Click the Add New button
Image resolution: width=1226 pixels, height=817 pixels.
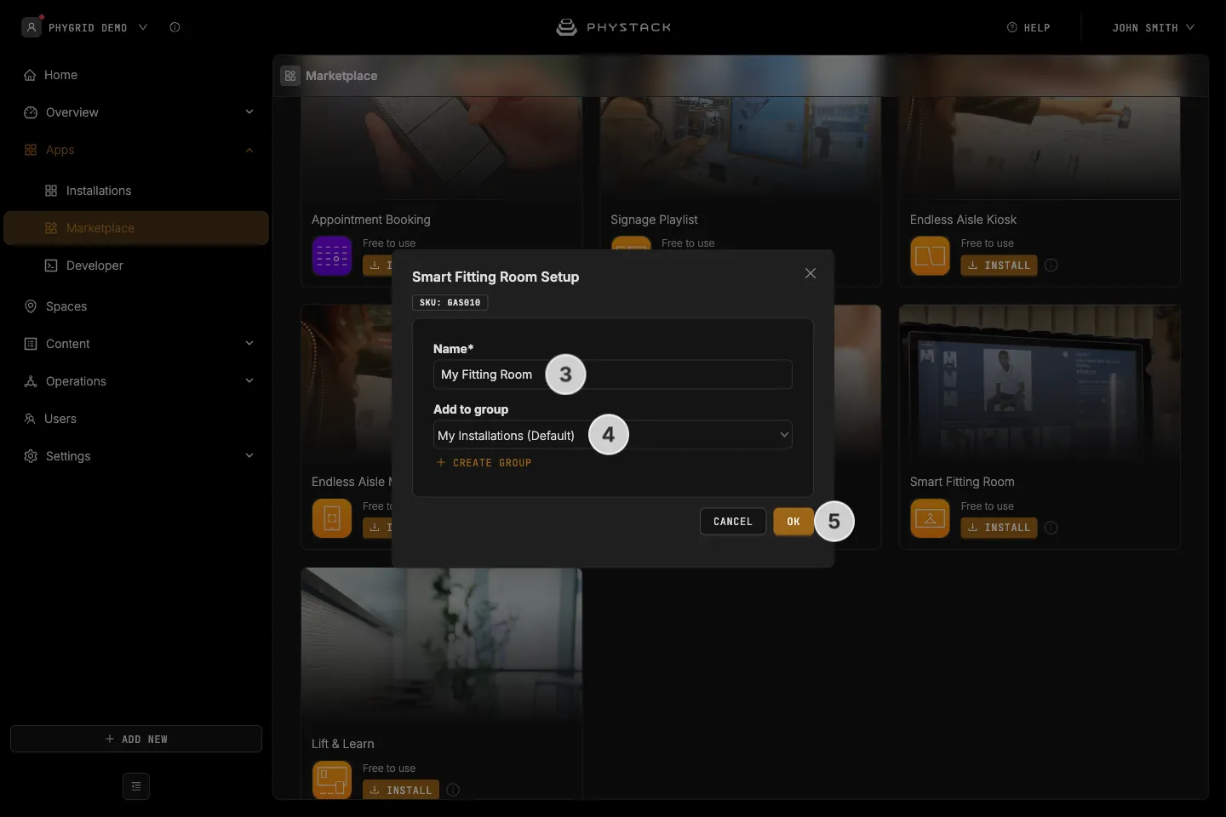point(136,739)
